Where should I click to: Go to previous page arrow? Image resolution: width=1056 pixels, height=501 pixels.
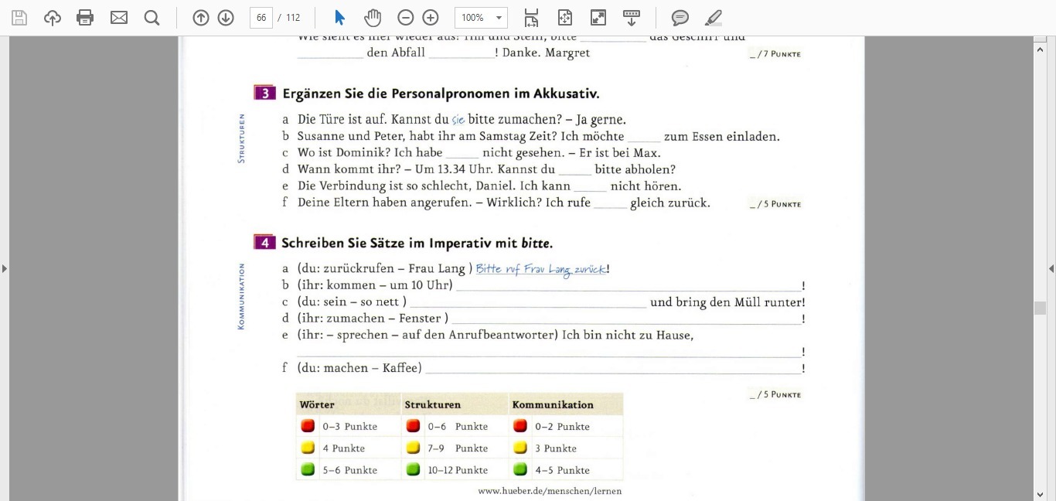[201, 18]
